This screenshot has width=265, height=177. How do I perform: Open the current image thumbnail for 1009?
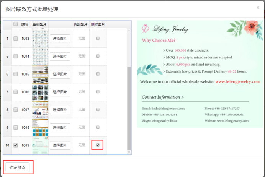point(40,145)
